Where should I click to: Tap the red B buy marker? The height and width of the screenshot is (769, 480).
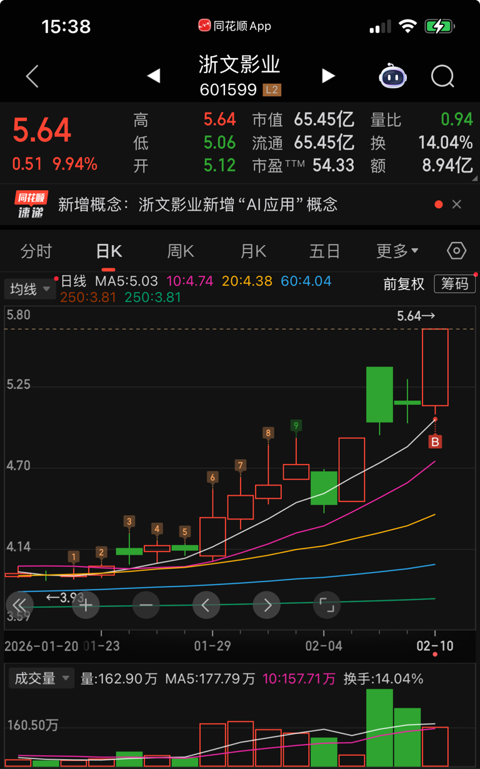click(x=435, y=442)
